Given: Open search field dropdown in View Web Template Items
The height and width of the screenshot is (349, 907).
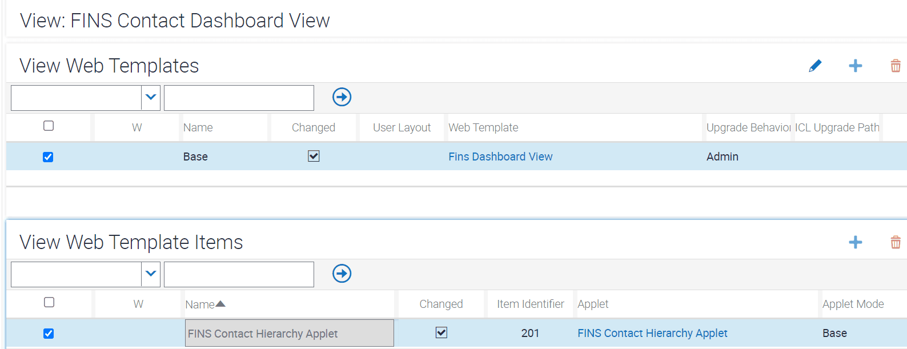Looking at the screenshot, I should 151,274.
